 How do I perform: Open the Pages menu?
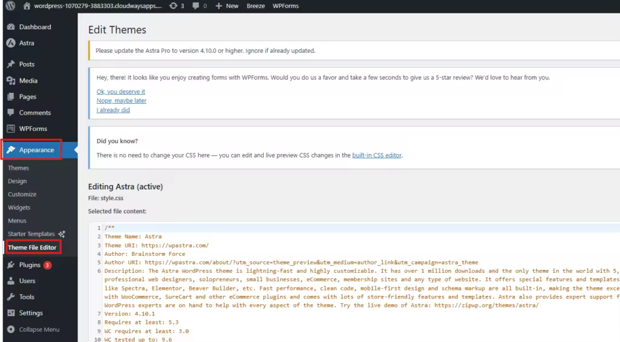point(28,96)
